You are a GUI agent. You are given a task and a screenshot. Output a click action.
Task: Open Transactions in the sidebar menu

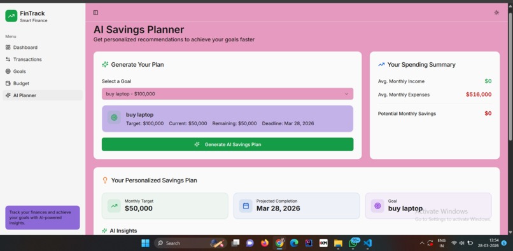[43, 60]
